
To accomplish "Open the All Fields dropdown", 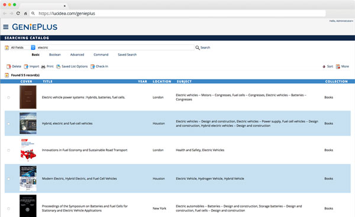I will point(22,47).
